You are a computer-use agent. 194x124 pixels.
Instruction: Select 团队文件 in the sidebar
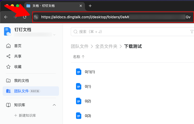coord(21,91)
